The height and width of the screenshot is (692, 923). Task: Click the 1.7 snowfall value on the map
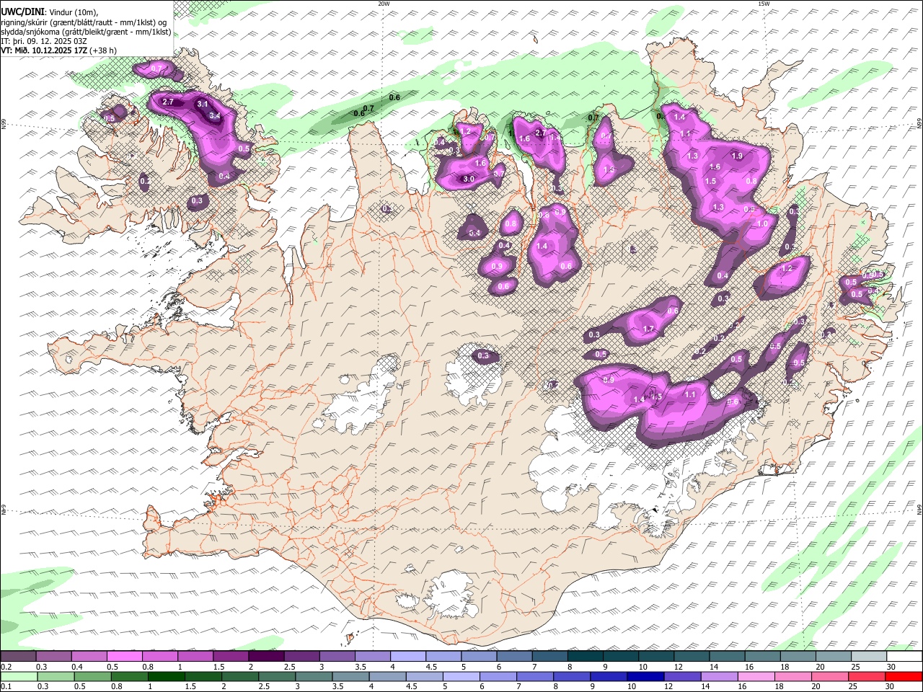648,329
